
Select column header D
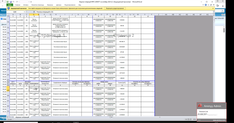[x=34, y=15]
